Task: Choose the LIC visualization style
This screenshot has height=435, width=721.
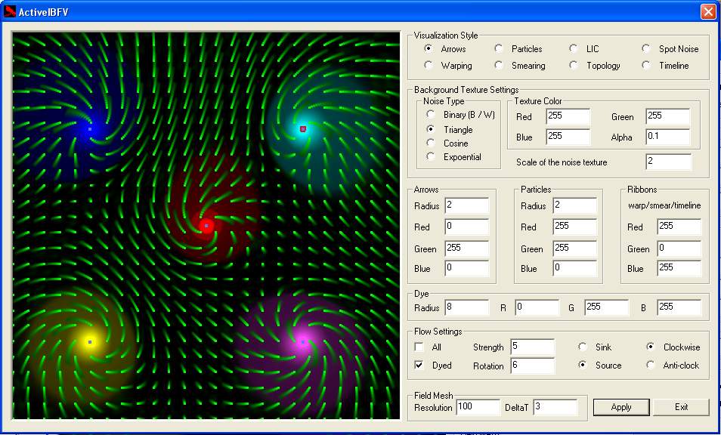Action: point(574,49)
